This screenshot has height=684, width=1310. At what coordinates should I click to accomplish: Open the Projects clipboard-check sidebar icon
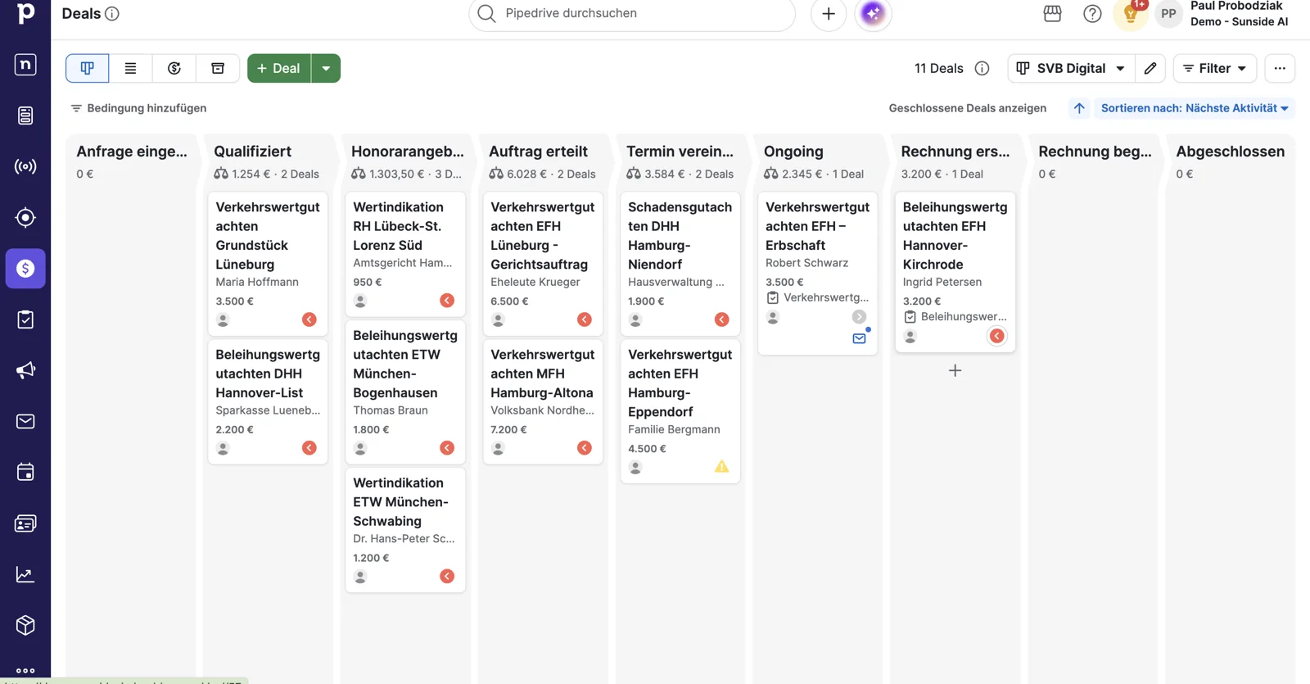(25, 319)
